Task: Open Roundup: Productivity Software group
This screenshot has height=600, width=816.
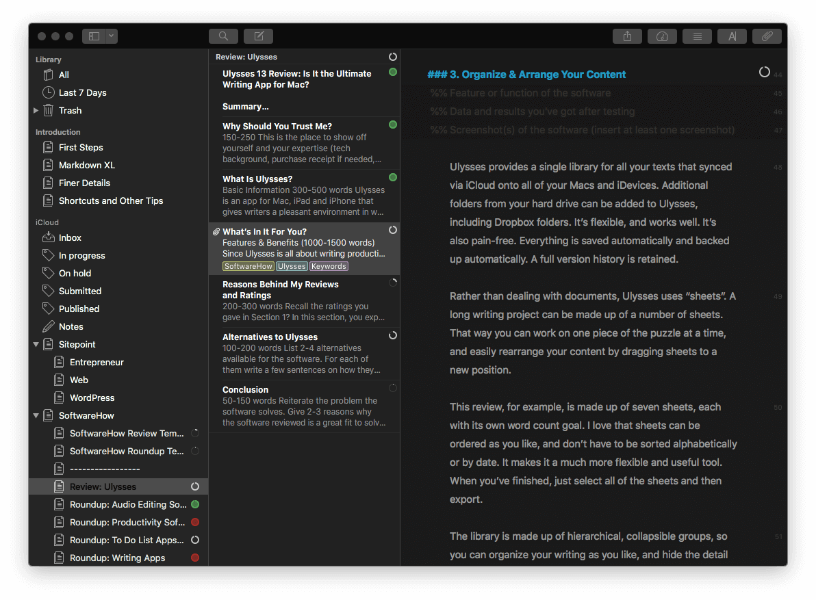Action: coord(118,522)
